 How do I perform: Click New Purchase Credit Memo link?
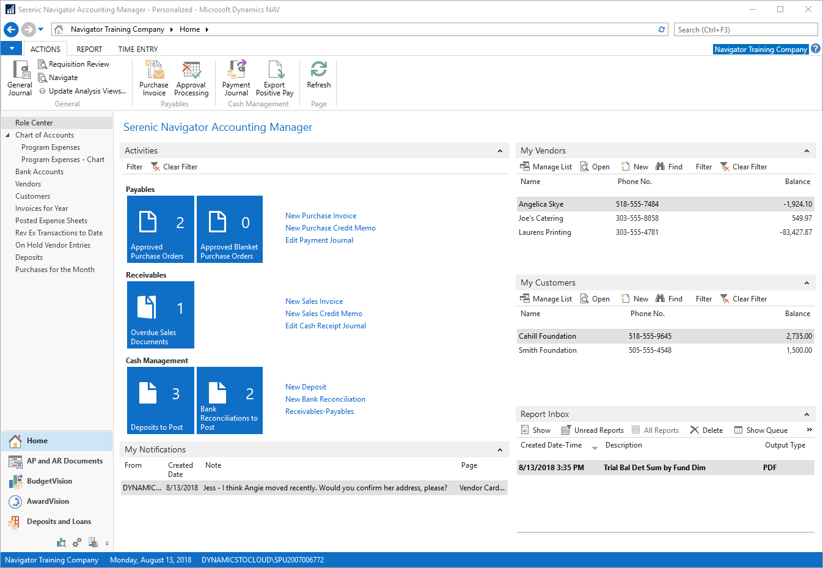331,228
